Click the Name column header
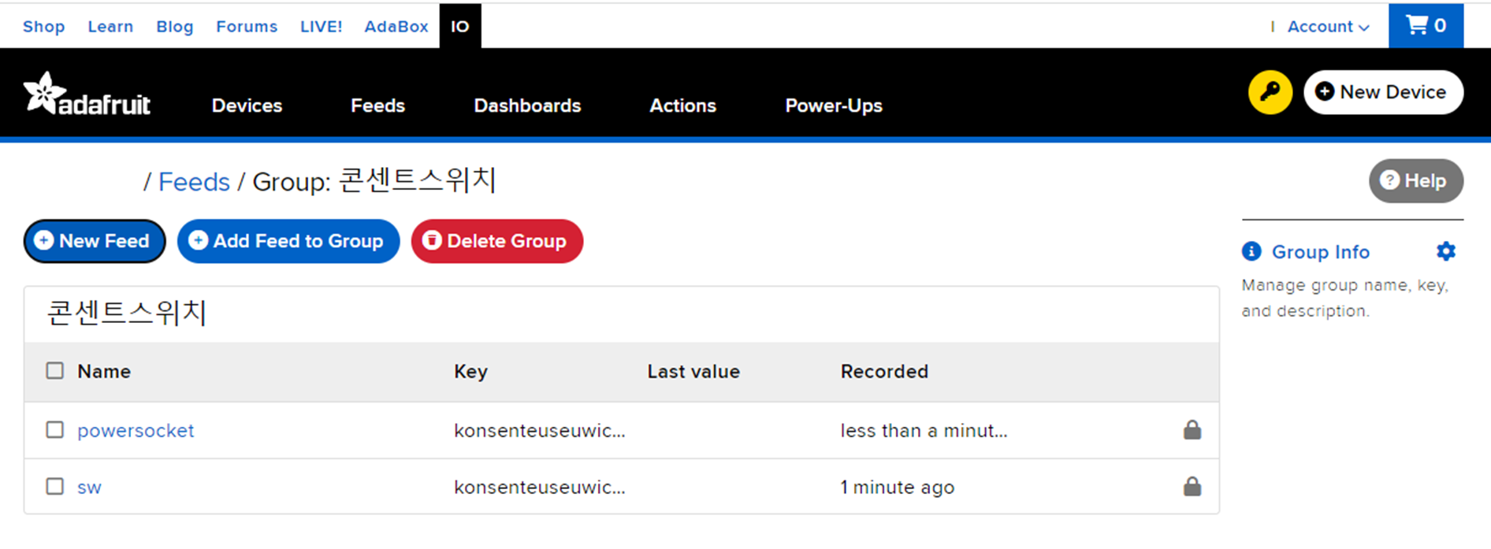The image size is (1491, 549). (104, 371)
